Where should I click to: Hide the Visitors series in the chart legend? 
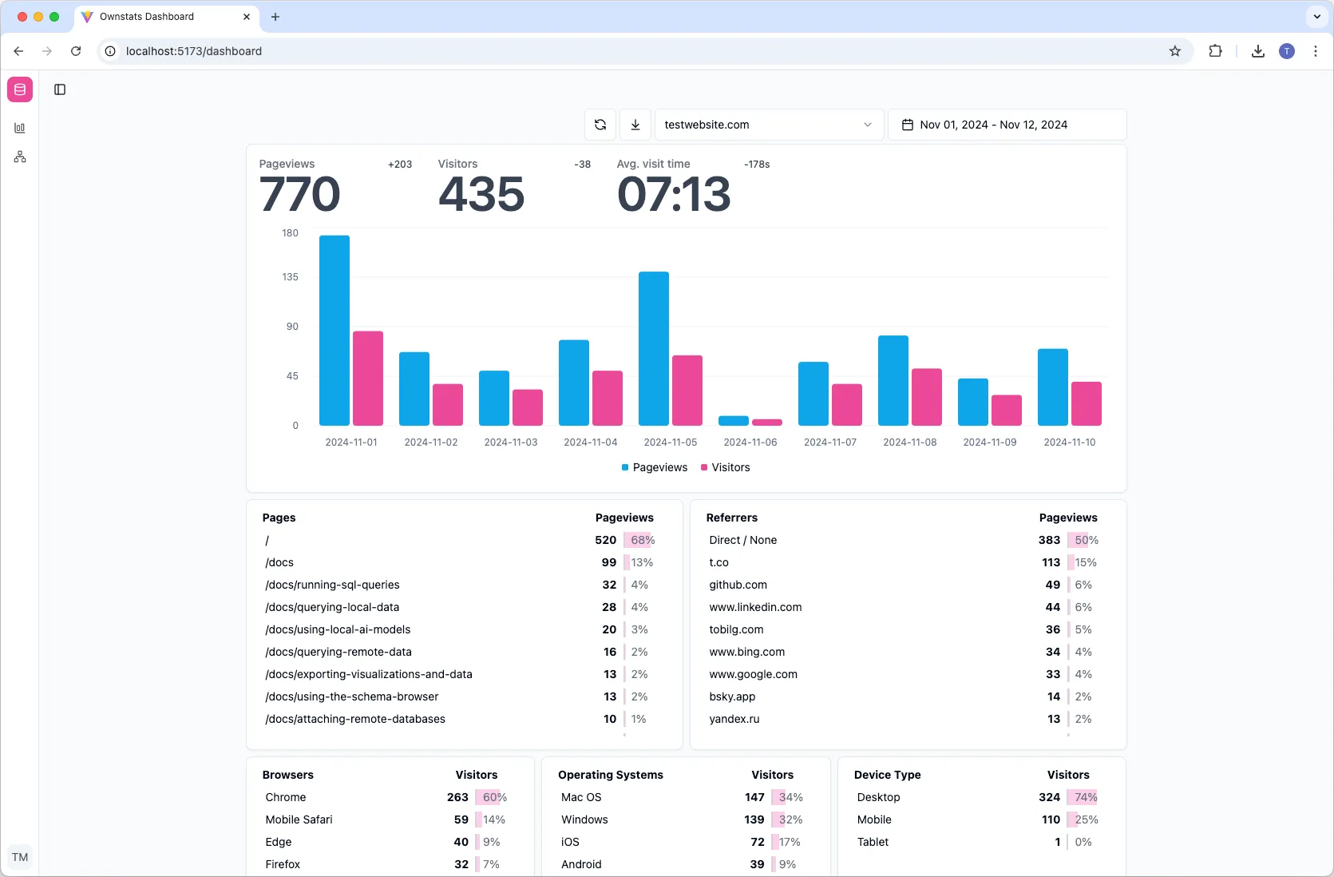click(x=724, y=467)
